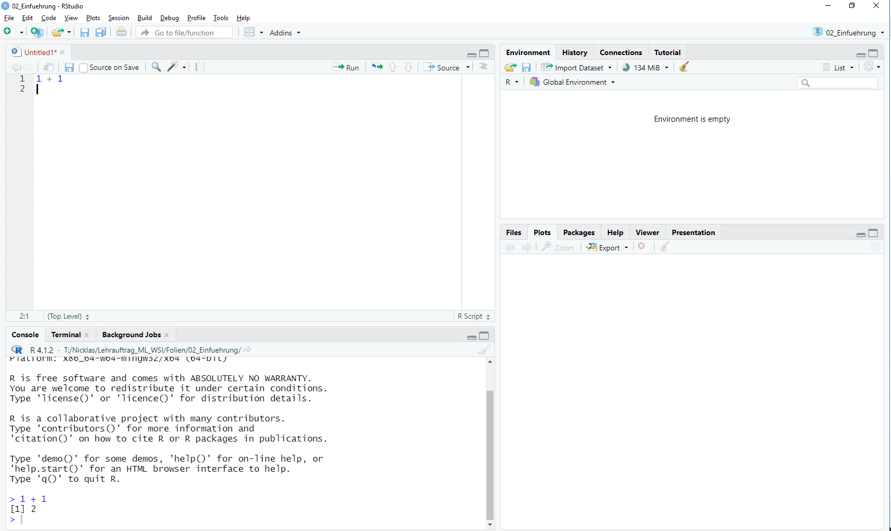Click the View current working directory arrow in console
This screenshot has height=531, width=891.
click(247, 349)
